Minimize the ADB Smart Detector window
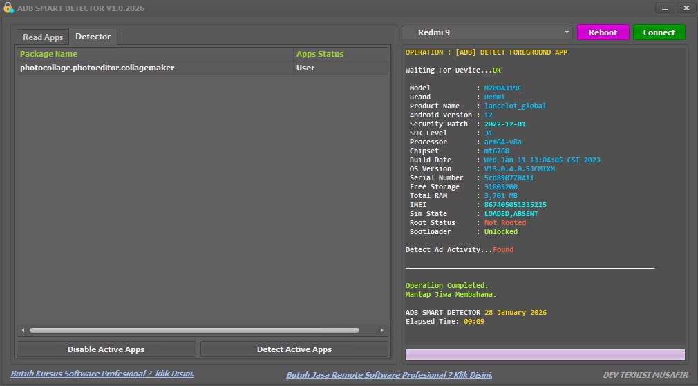 point(665,8)
